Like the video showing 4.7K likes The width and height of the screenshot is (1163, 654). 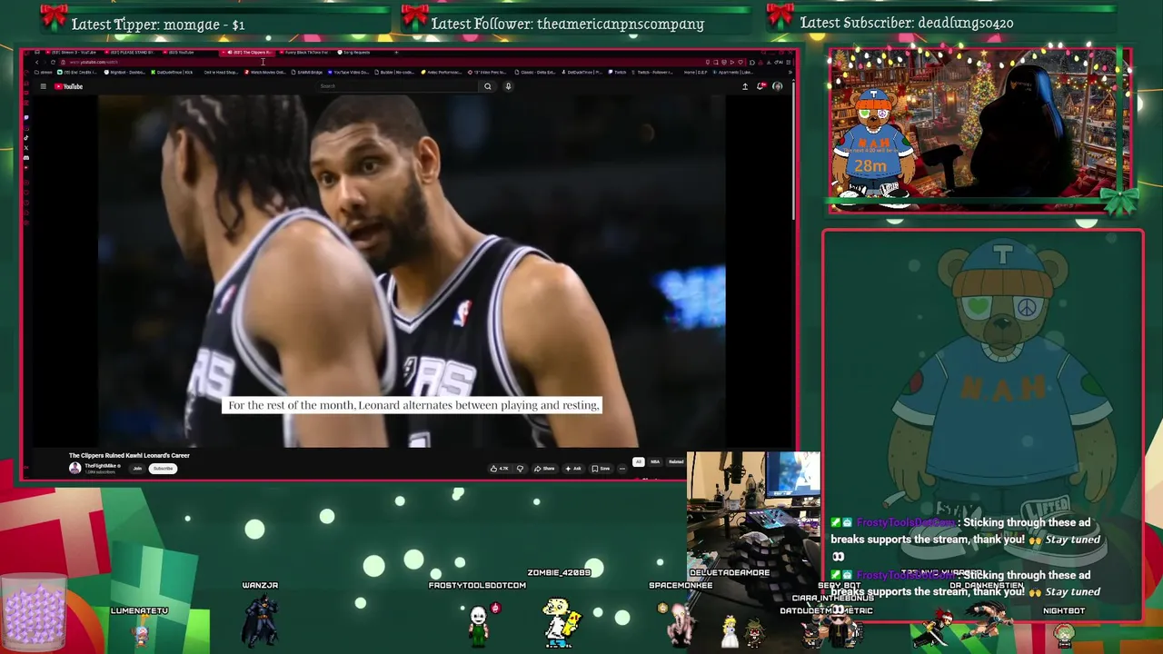pyautogui.click(x=500, y=469)
